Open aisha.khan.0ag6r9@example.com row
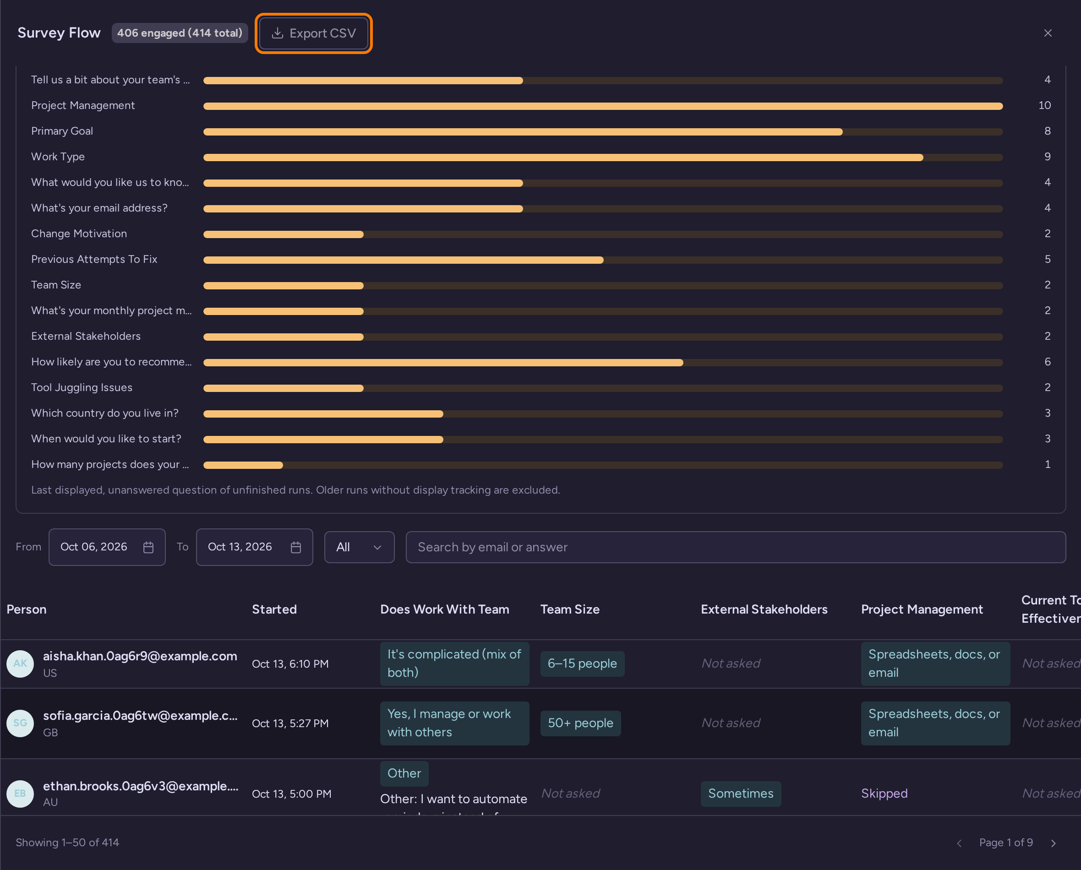 tap(540, 663)
